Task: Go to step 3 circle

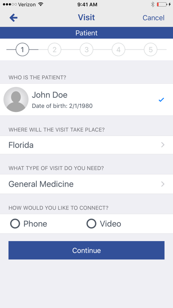Action: pyautogui.click(x=86, y=50)
